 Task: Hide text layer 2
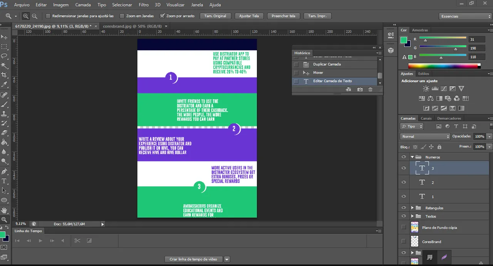pyautogui.click(x=404, y=182)
